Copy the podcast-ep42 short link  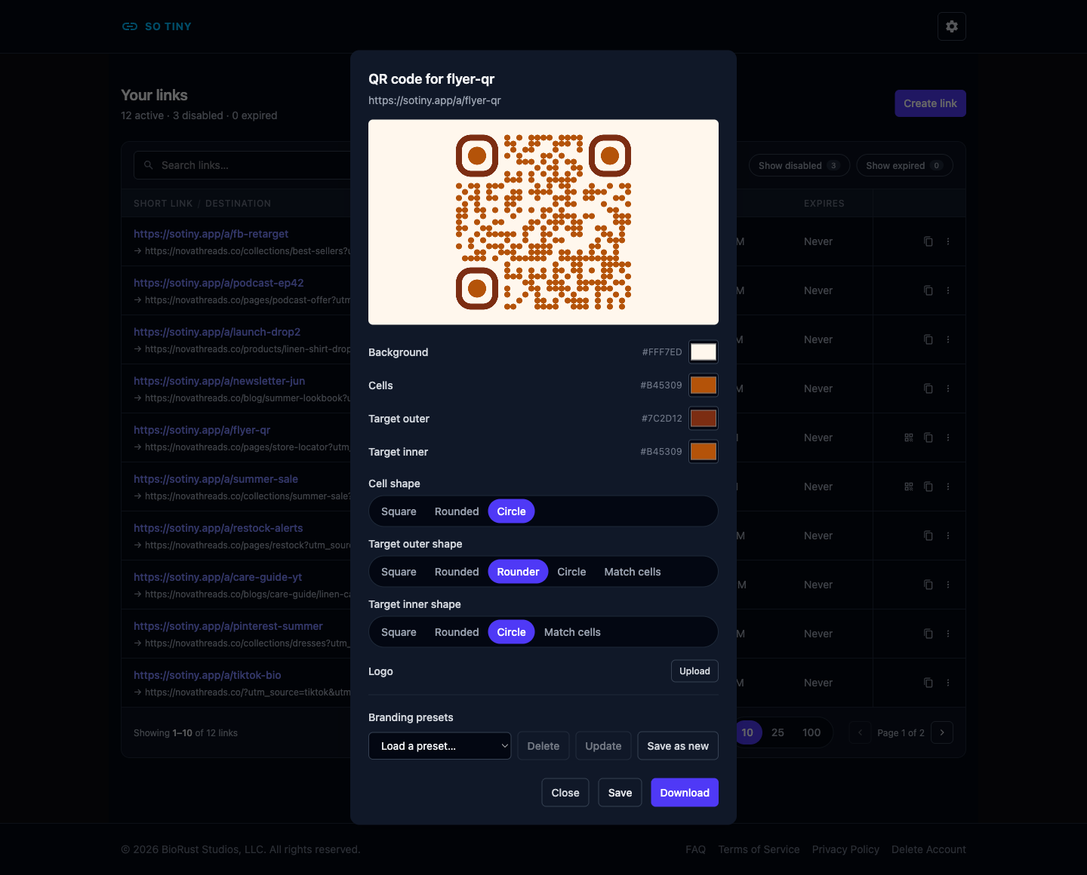click(x=928, y=290)
